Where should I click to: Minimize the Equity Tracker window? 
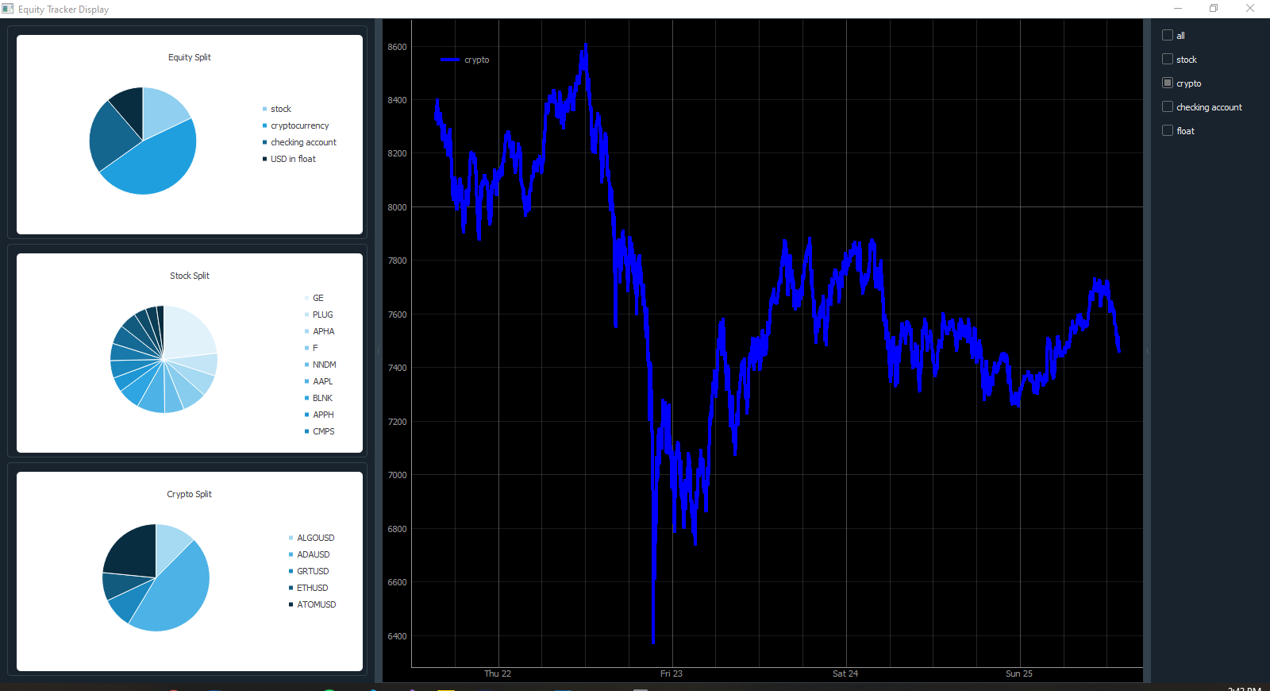point(1178,8)
